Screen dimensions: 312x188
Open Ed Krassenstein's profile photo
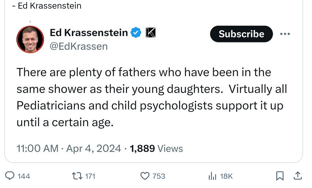click(30, 40)
